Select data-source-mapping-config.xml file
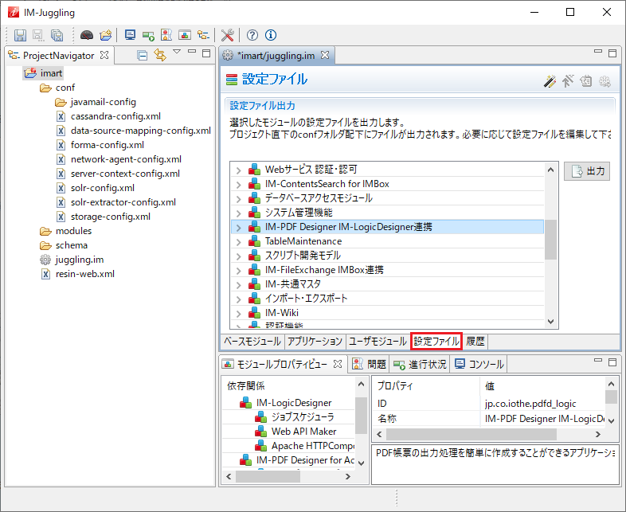This screenshot has width=626, height=512. point(141,131)
